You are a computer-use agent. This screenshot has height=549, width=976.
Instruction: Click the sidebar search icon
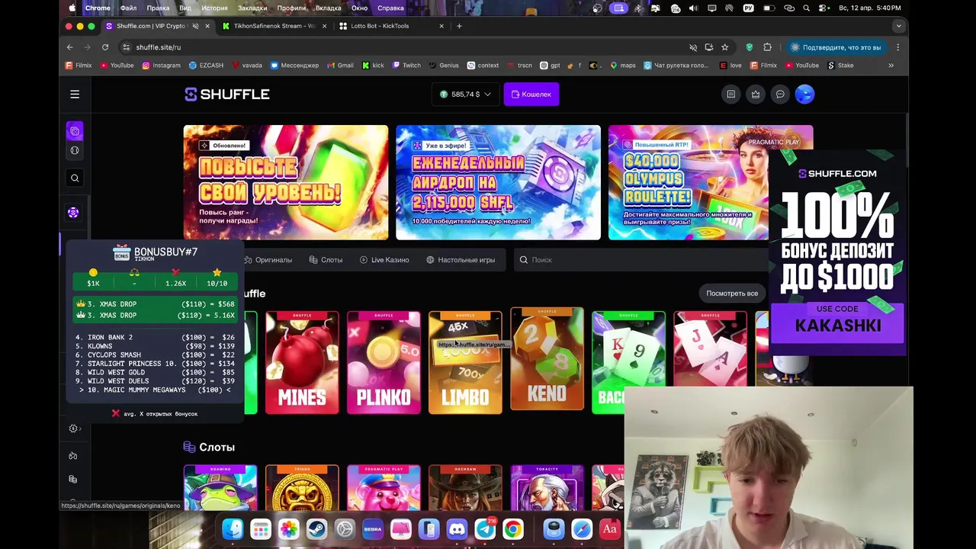(75, 178)
